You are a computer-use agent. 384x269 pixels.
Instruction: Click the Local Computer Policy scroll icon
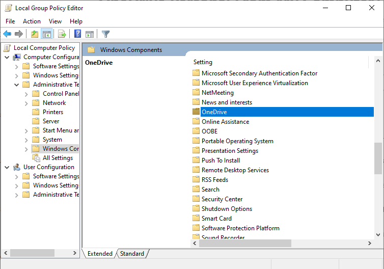[7, 48]
